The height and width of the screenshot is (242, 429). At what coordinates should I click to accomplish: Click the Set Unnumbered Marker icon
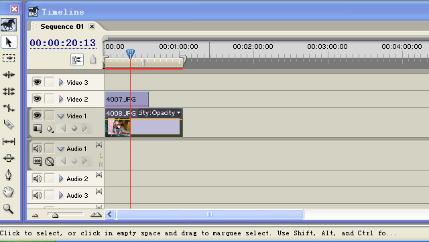point(93,59)
